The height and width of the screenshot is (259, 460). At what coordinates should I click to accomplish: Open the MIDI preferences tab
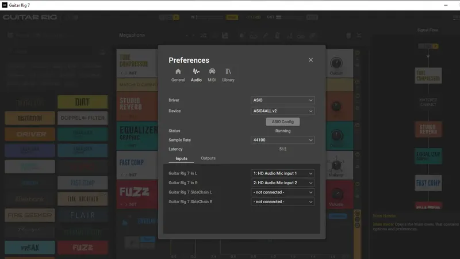coord(212,75)
